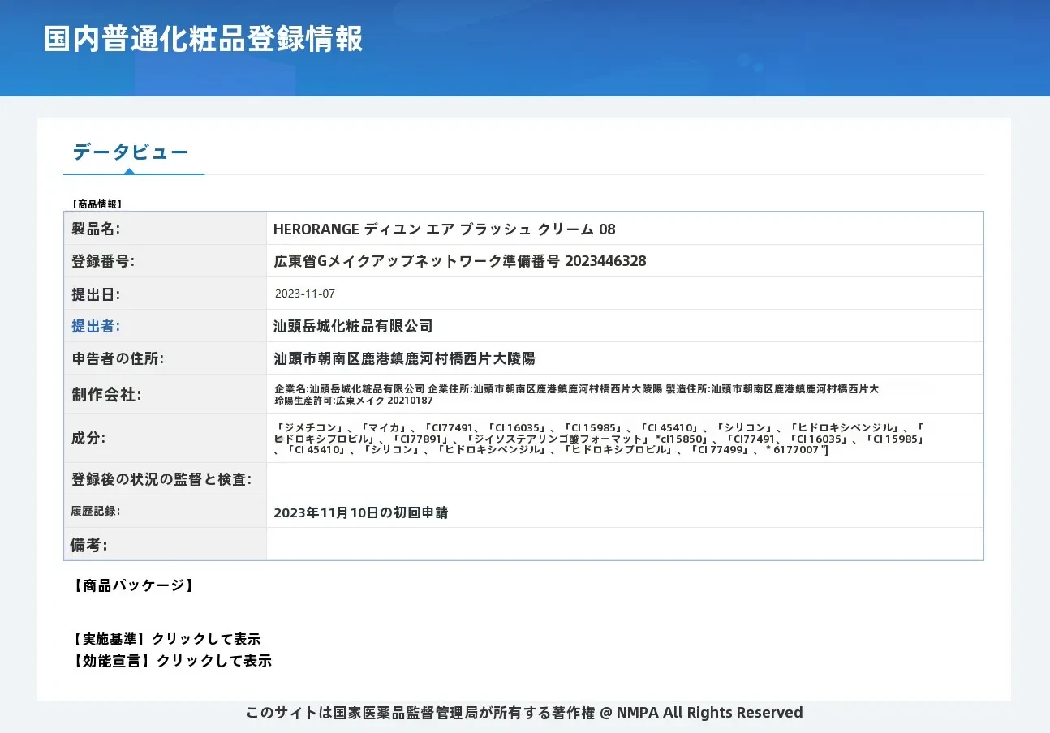Select the ingredient list starting with ジメチコン

(x=600, y=438)
